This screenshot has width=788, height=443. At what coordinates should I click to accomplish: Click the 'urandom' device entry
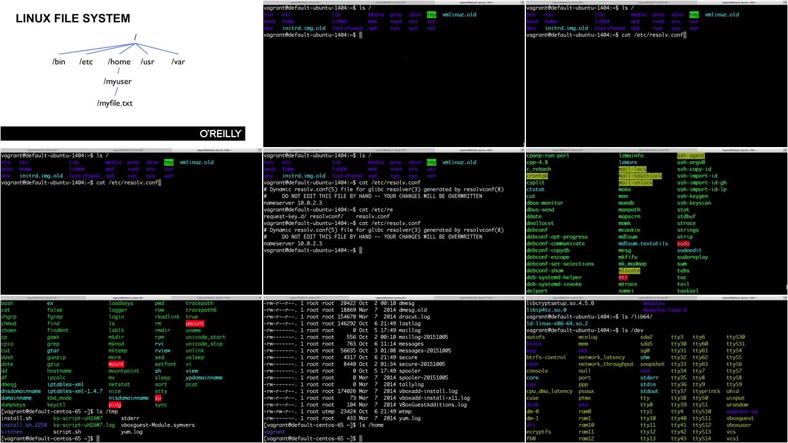point(738,405)
